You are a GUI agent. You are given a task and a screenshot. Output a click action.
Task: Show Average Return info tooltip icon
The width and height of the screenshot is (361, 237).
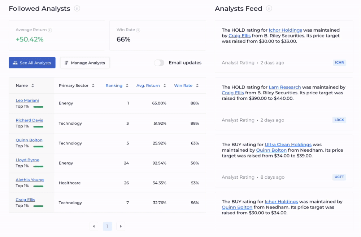pos(50,30)
